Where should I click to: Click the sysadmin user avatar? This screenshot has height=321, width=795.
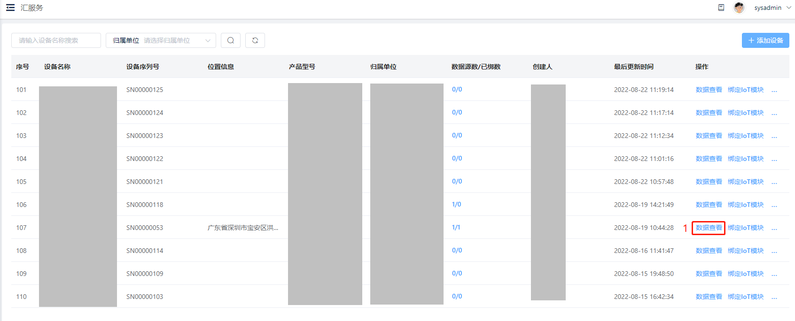click(x=739, y=8)
